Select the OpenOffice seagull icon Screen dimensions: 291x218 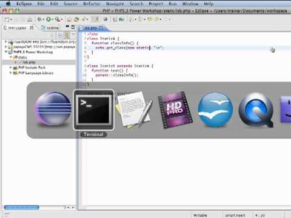point(215,110)
